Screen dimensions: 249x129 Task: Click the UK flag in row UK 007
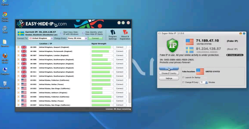(x=24, y=55)
